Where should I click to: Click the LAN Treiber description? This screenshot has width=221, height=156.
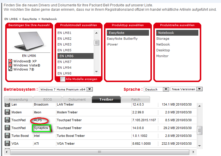point(65,104)
